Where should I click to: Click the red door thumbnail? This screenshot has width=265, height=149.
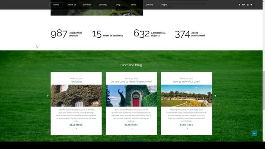[x=131, y=96]
